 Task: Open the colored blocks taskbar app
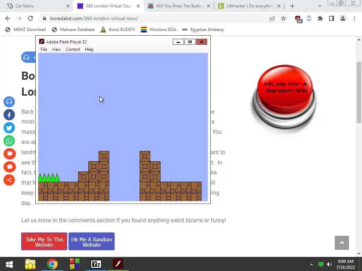74,264
